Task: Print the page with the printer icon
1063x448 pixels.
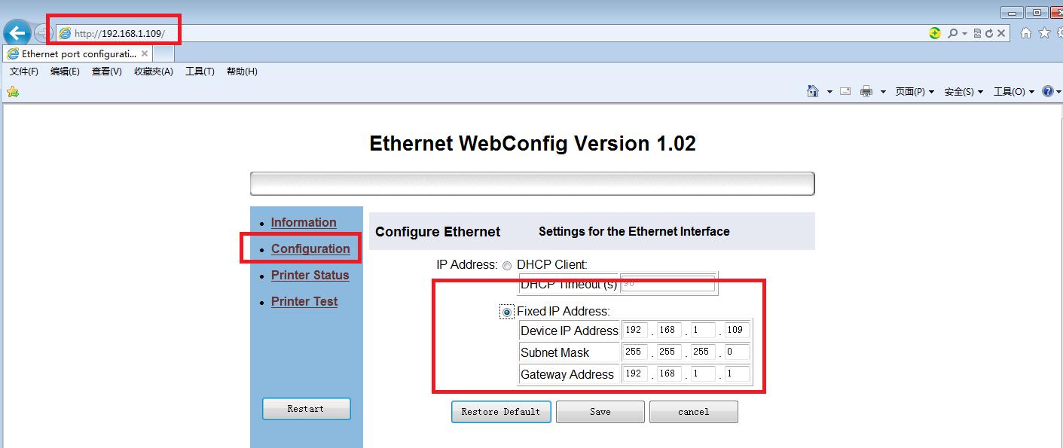Action: coord(866,91)
